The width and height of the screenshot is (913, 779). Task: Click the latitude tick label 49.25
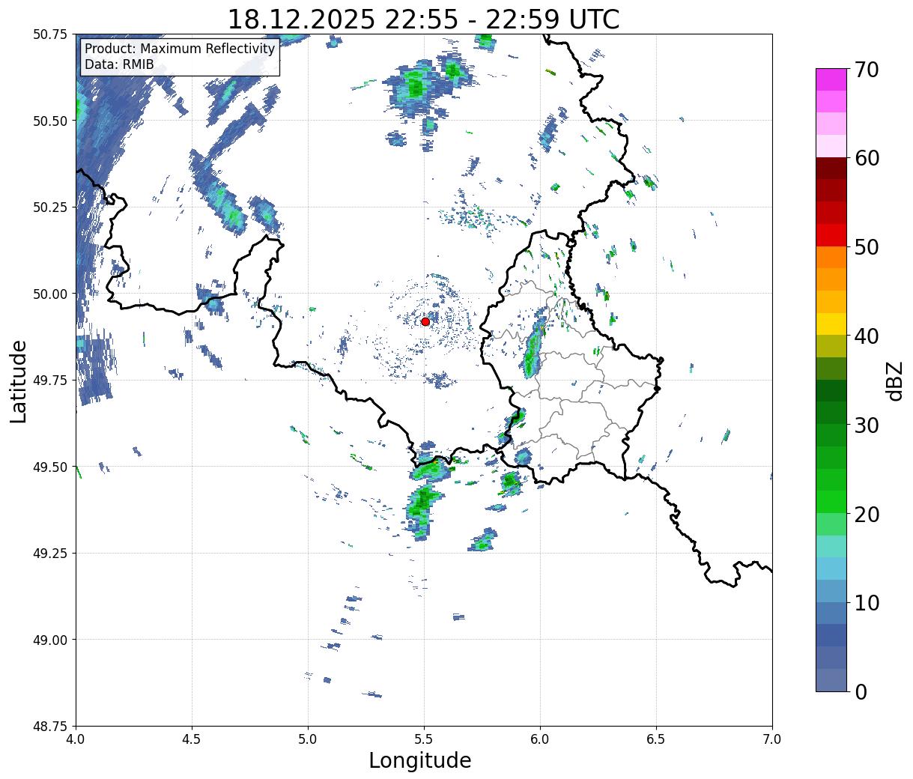tap(50, 554)
